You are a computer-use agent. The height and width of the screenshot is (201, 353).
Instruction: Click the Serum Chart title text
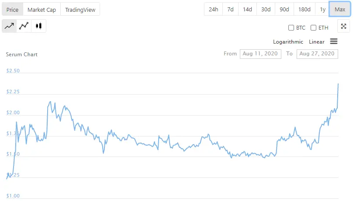pyautogui.click(x=21, y=55)
